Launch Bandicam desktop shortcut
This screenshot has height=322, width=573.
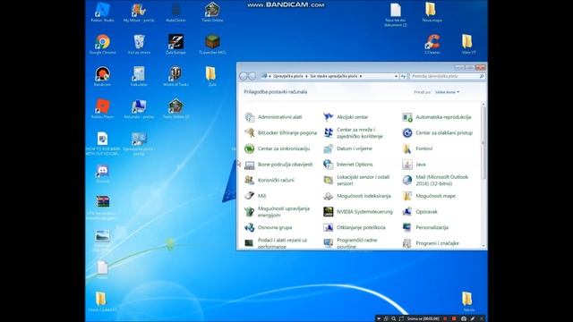102,76
